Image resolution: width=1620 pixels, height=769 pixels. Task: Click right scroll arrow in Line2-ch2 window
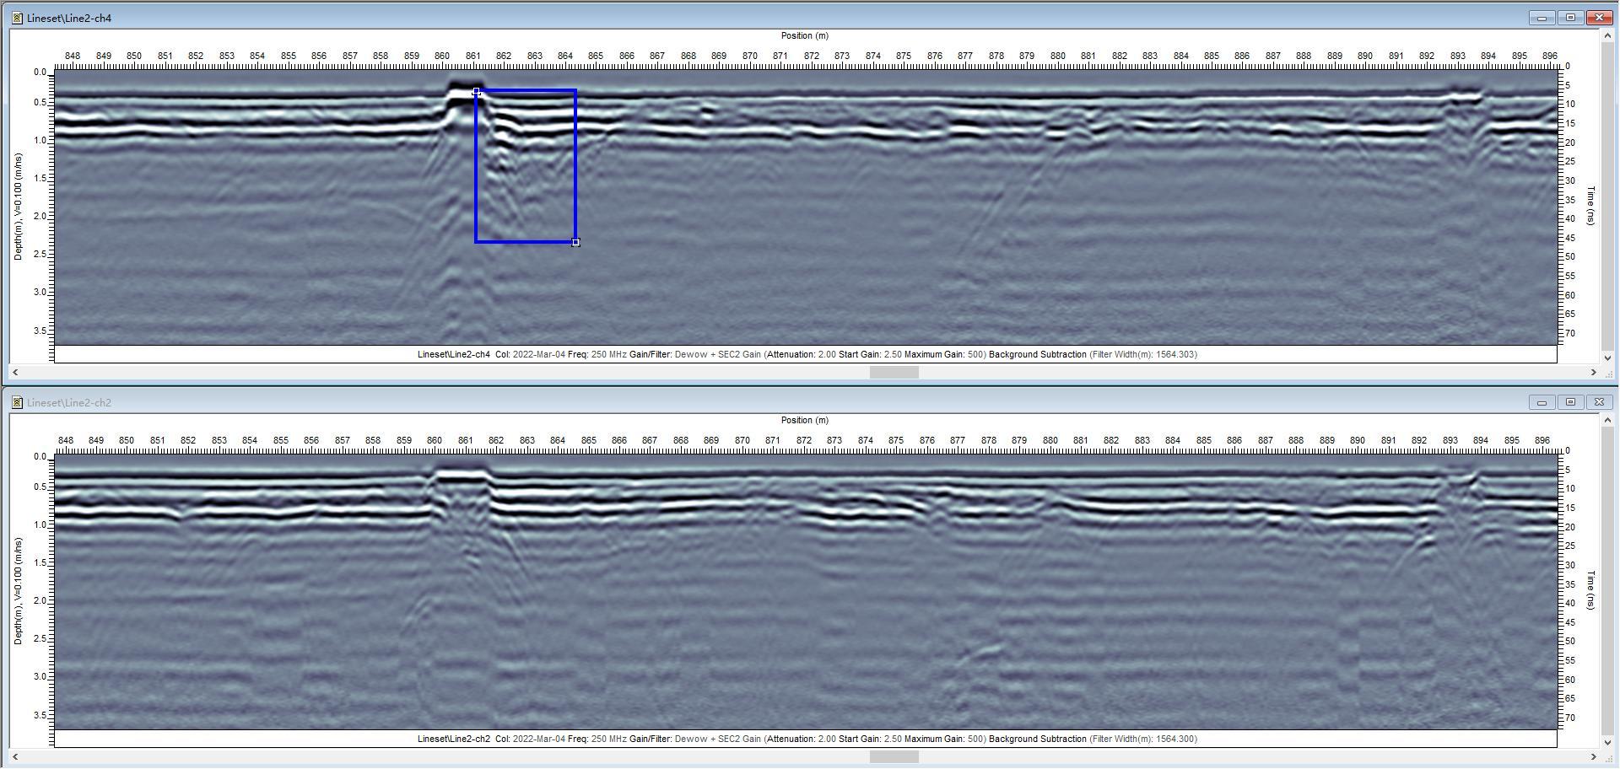[x=1594, y=756]
